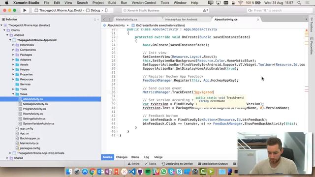Expand the References folder
The image size is (315, 177).
[13, 45]
